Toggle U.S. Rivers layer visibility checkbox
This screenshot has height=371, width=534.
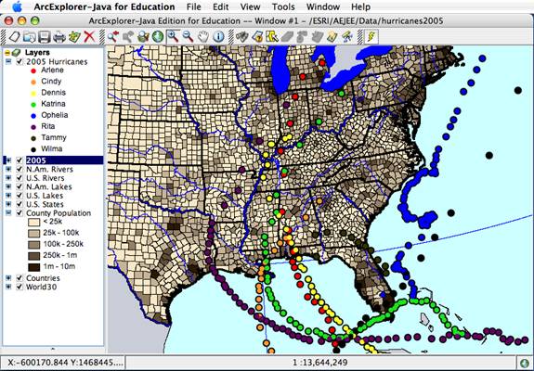(x=20, y=178)
